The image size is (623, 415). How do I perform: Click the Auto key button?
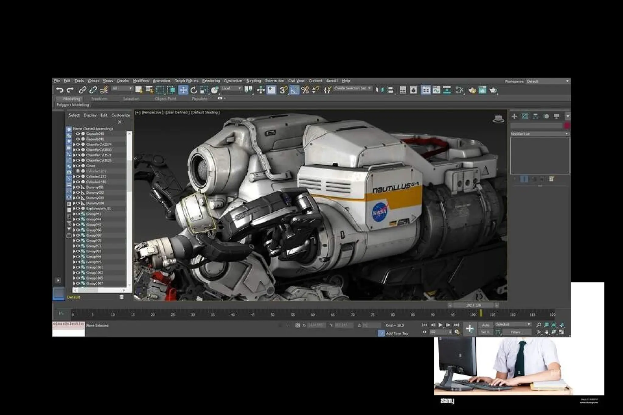click(486, 325)
